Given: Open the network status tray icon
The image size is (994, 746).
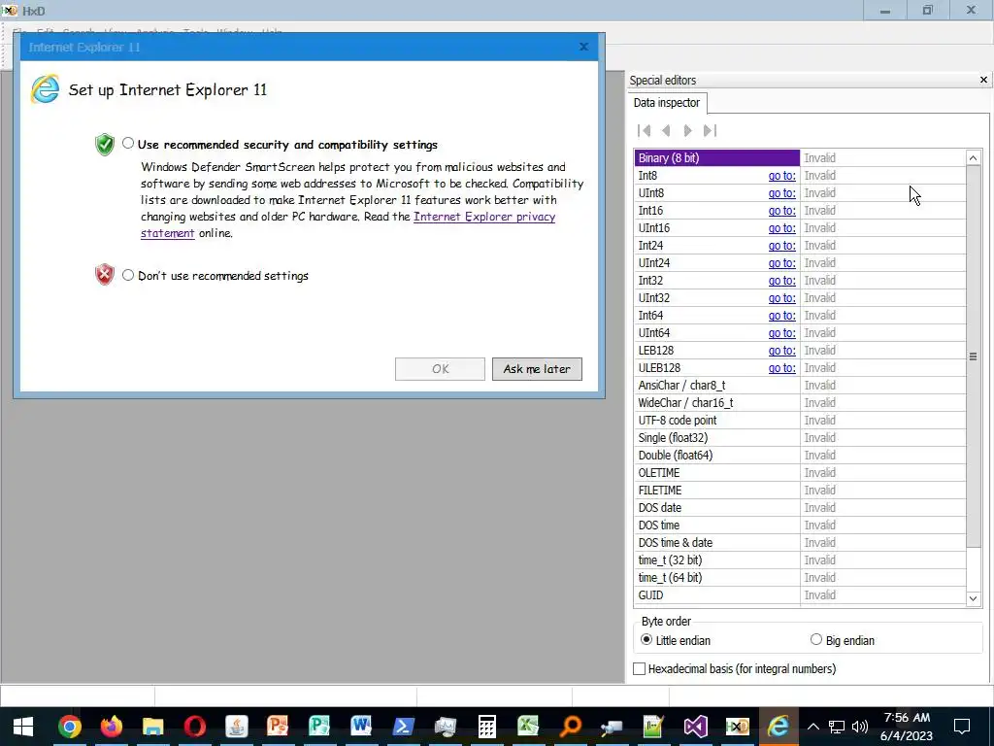Looking at the screenshot, I should tap(837, 727).
